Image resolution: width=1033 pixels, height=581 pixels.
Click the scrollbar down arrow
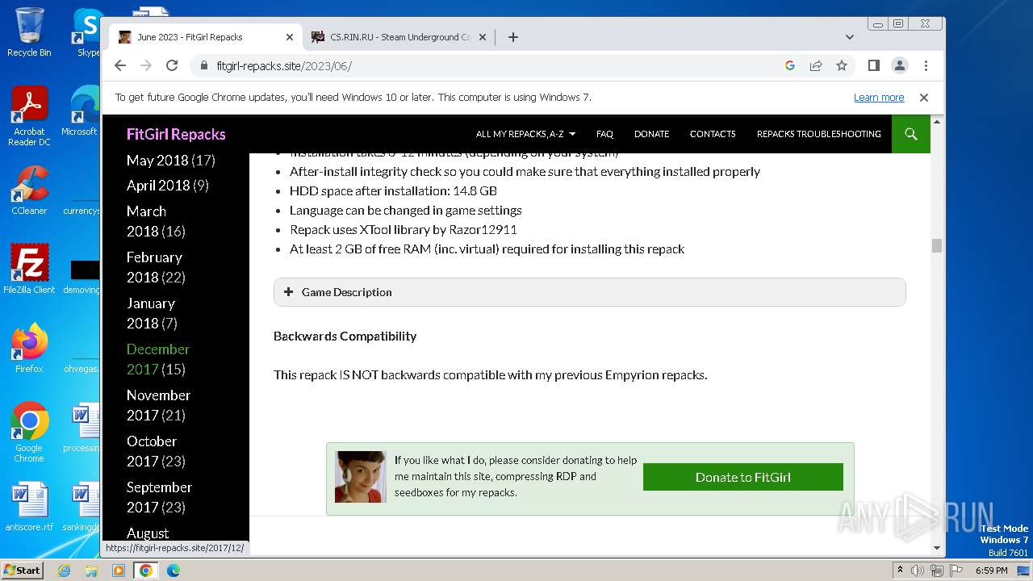[x=936, y=548]
